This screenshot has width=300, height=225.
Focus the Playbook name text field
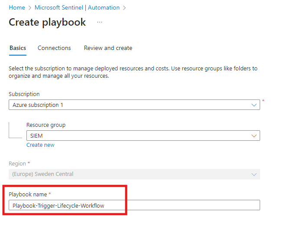(134, 205)
